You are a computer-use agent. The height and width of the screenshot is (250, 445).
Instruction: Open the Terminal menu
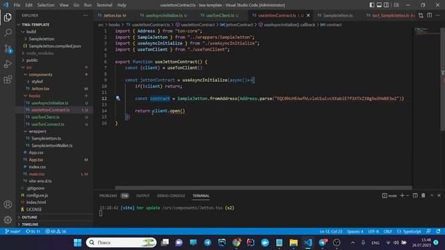[104, 5]
